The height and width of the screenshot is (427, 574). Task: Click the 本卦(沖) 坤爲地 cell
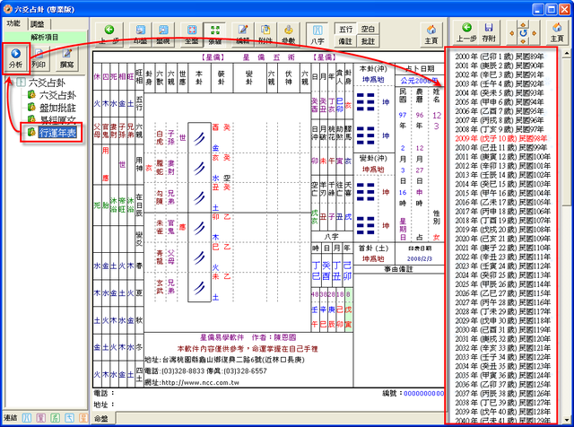click(373, 74)
